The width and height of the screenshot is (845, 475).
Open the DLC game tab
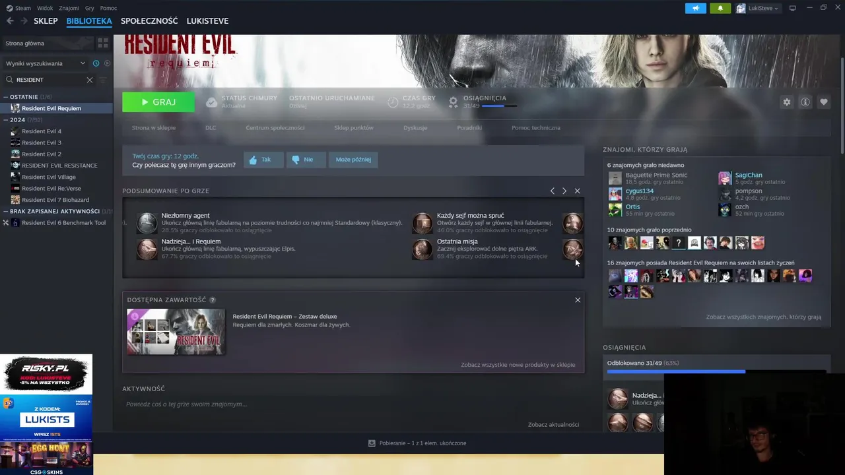(x=211, y=128)
